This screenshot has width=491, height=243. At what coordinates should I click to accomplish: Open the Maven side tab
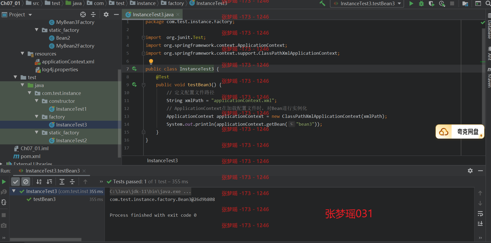point(489,78)
